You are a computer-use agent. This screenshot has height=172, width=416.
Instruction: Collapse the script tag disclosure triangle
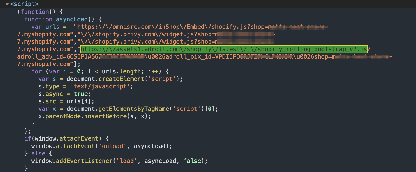[x=7, y=4]
